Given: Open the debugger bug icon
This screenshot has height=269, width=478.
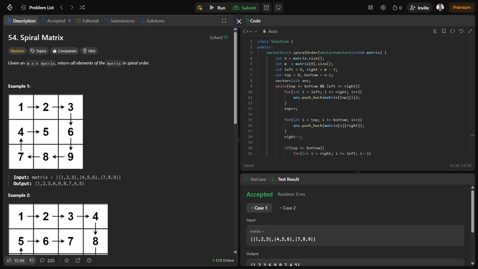Looking at the screenshot, I should 200,8.
